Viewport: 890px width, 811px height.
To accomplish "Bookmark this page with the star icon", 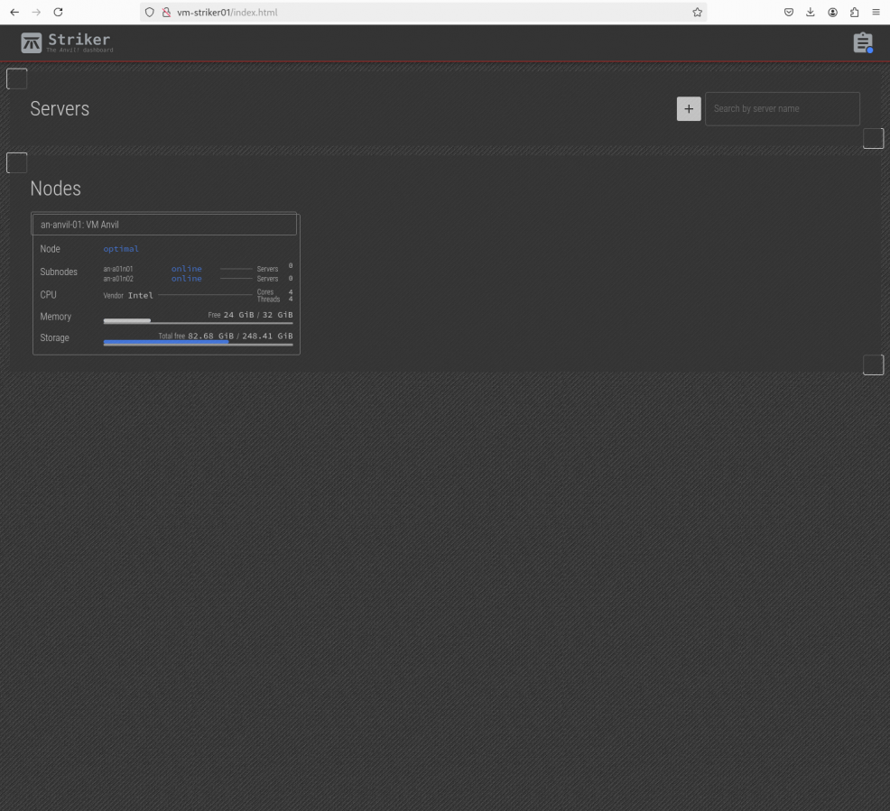I will click(697, 12).
